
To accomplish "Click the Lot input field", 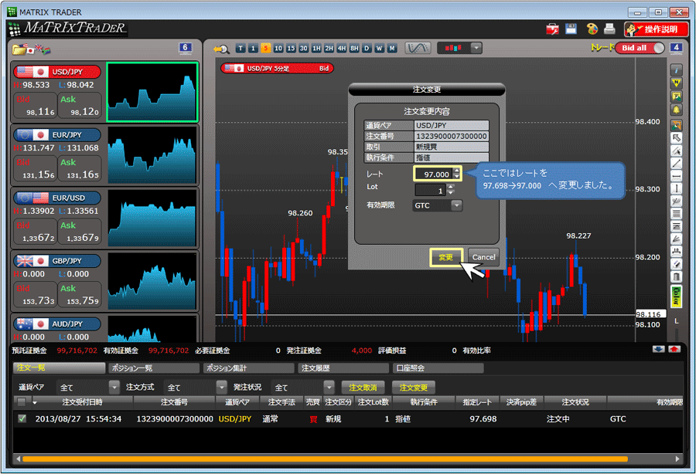I will 431,191.
